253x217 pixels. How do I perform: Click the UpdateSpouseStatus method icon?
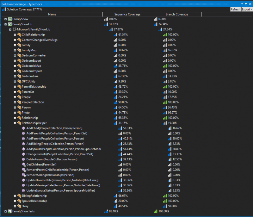23,190
